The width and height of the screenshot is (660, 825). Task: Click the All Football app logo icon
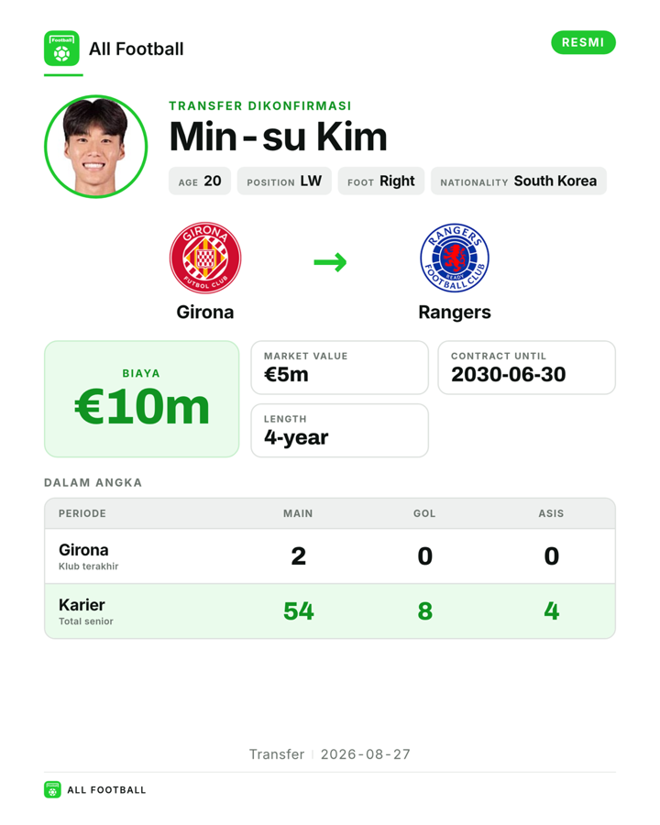tap(61, 49)
